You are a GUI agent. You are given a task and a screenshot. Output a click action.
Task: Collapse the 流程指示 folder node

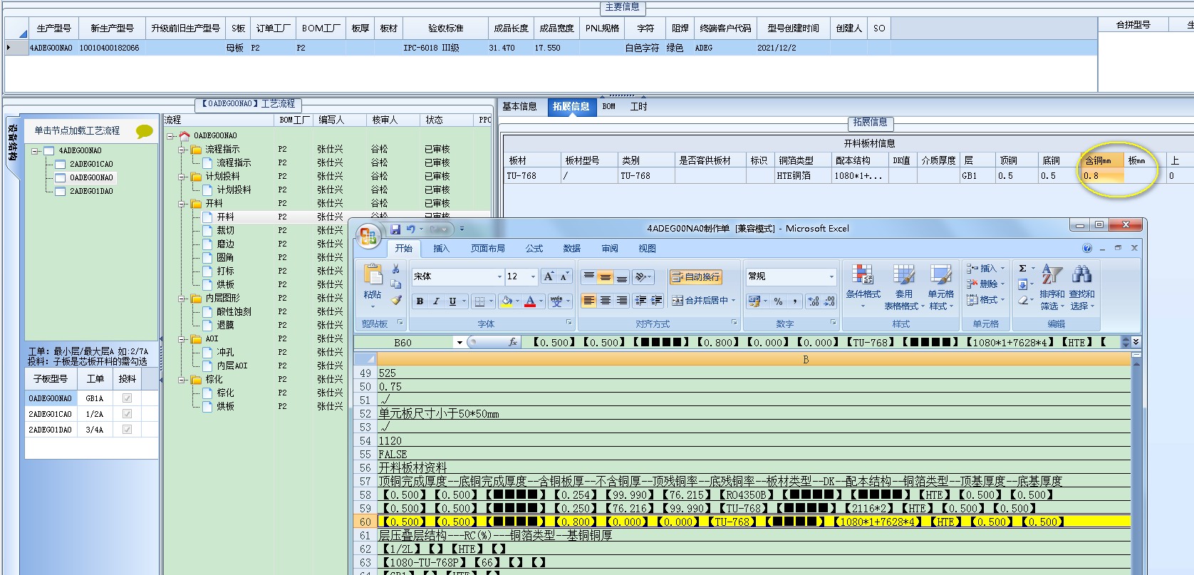(182, 150)
